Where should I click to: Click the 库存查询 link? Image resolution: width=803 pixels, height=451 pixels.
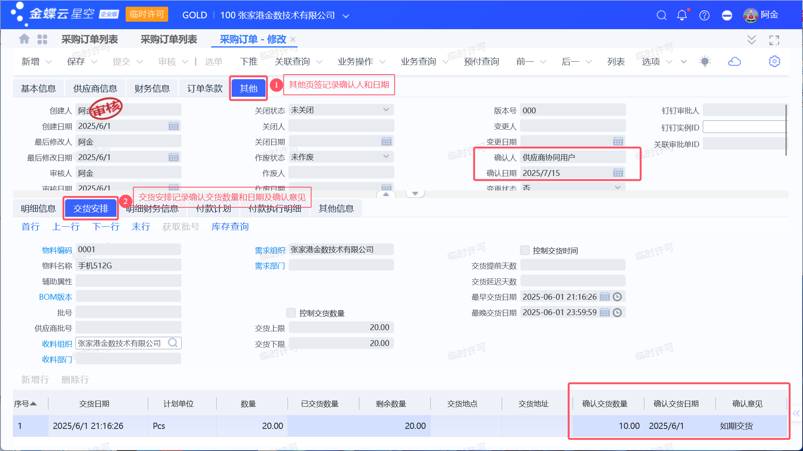pos(230,226)
